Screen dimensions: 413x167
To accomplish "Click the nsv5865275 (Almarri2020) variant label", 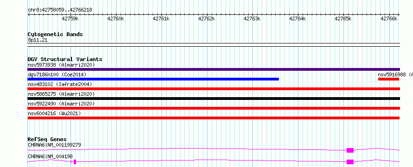I will pos(61,94).
